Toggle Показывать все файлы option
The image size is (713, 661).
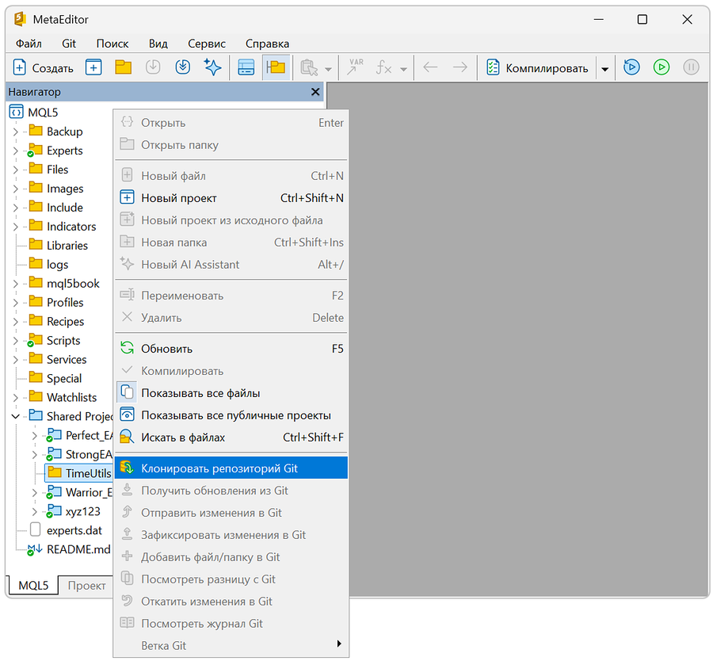(x=231, y=393)
